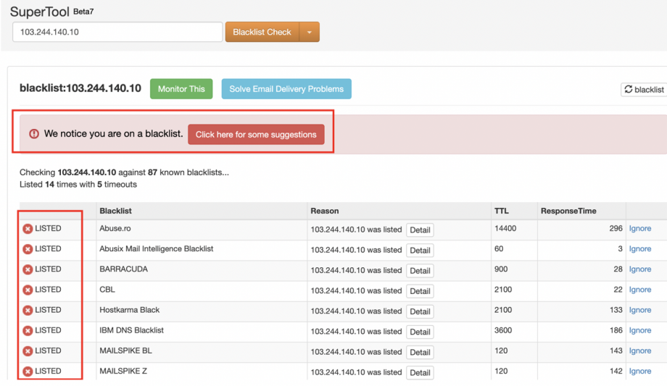Click the red LISTED icon for Abuse.ro

[x=28, y=229]
